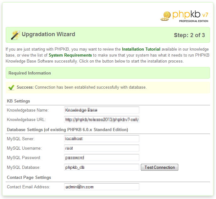Click the 'PROFESSIONAL EDITION' text
This screenshot has width=216, height=199.
(x=194, y=21)
